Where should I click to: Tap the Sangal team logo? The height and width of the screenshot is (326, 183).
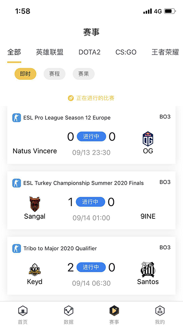pos(35,204)
